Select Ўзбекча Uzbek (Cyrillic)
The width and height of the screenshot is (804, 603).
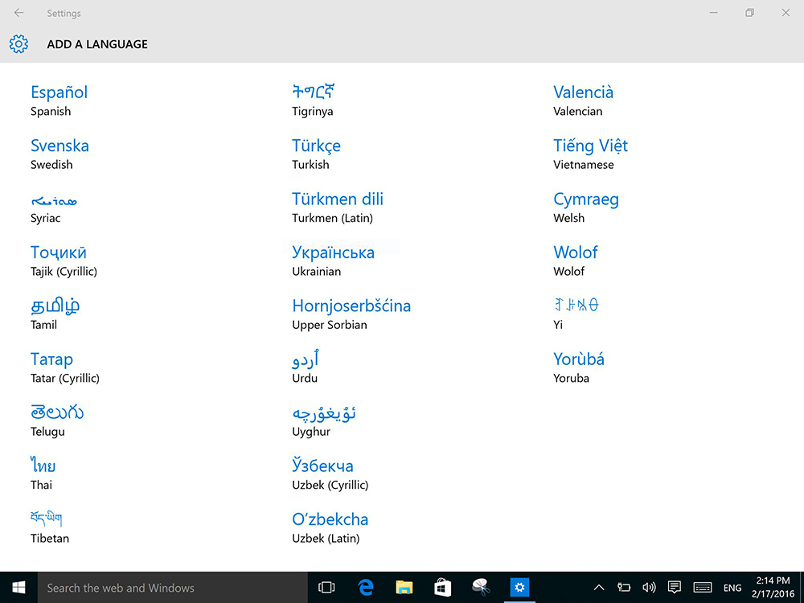[x=330, y=474]
